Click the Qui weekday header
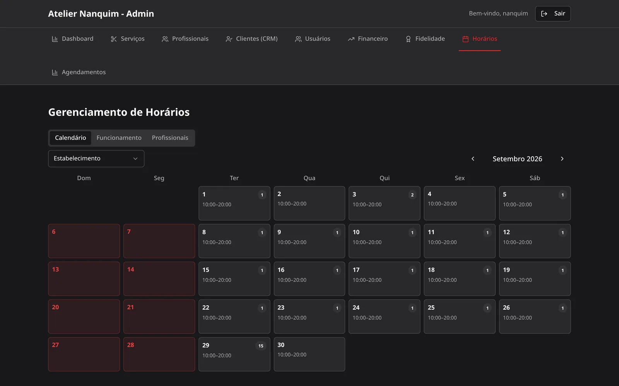 click(x=385, y=178)
